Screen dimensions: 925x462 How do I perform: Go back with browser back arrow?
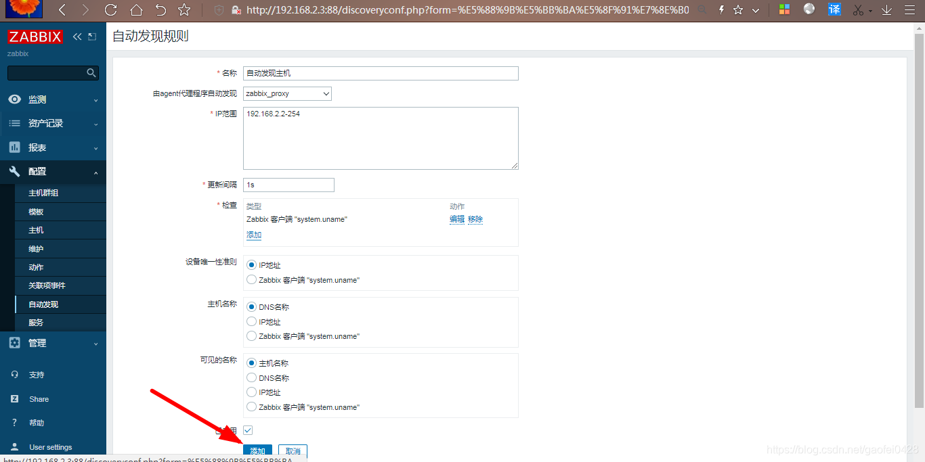(62, 10)
